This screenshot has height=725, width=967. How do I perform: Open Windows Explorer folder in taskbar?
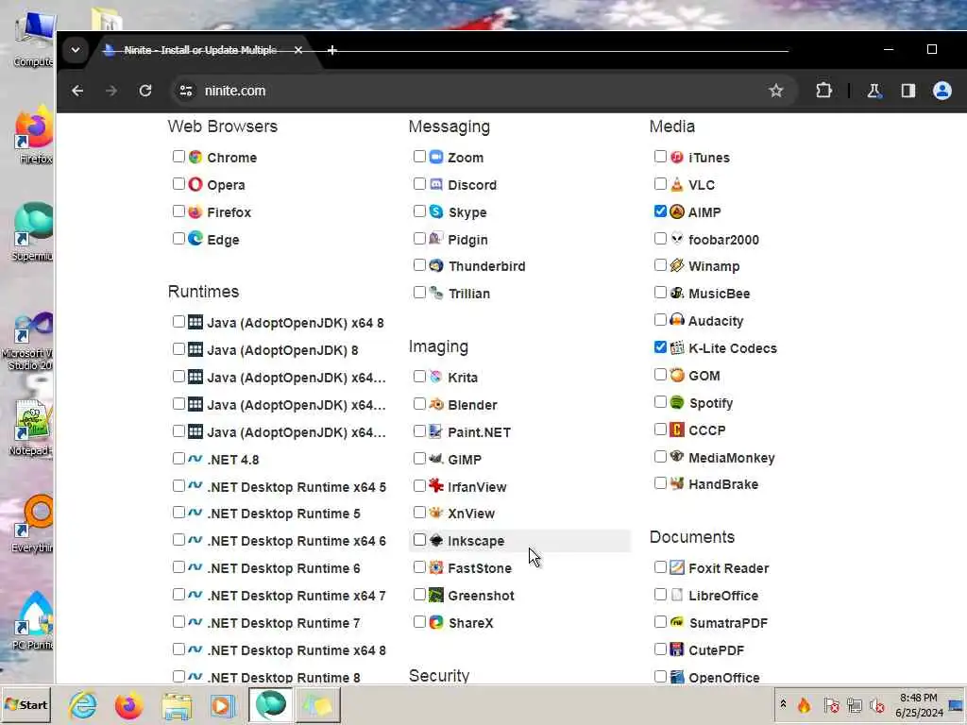pyautogui.click(x=177, y=705)
